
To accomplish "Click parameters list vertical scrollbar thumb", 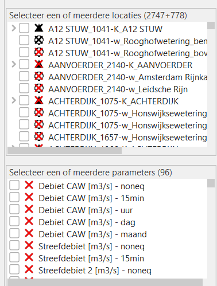I will (x=211, y=183).
